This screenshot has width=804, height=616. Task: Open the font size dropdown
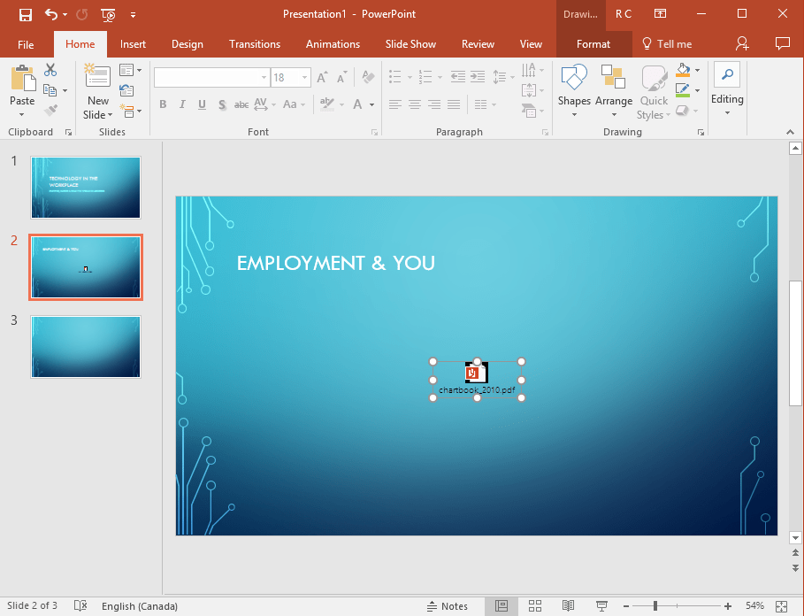tap(303, 77)
